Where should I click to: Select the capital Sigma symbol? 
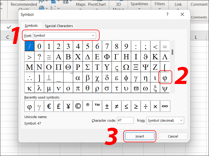click(x=88, y=67)
